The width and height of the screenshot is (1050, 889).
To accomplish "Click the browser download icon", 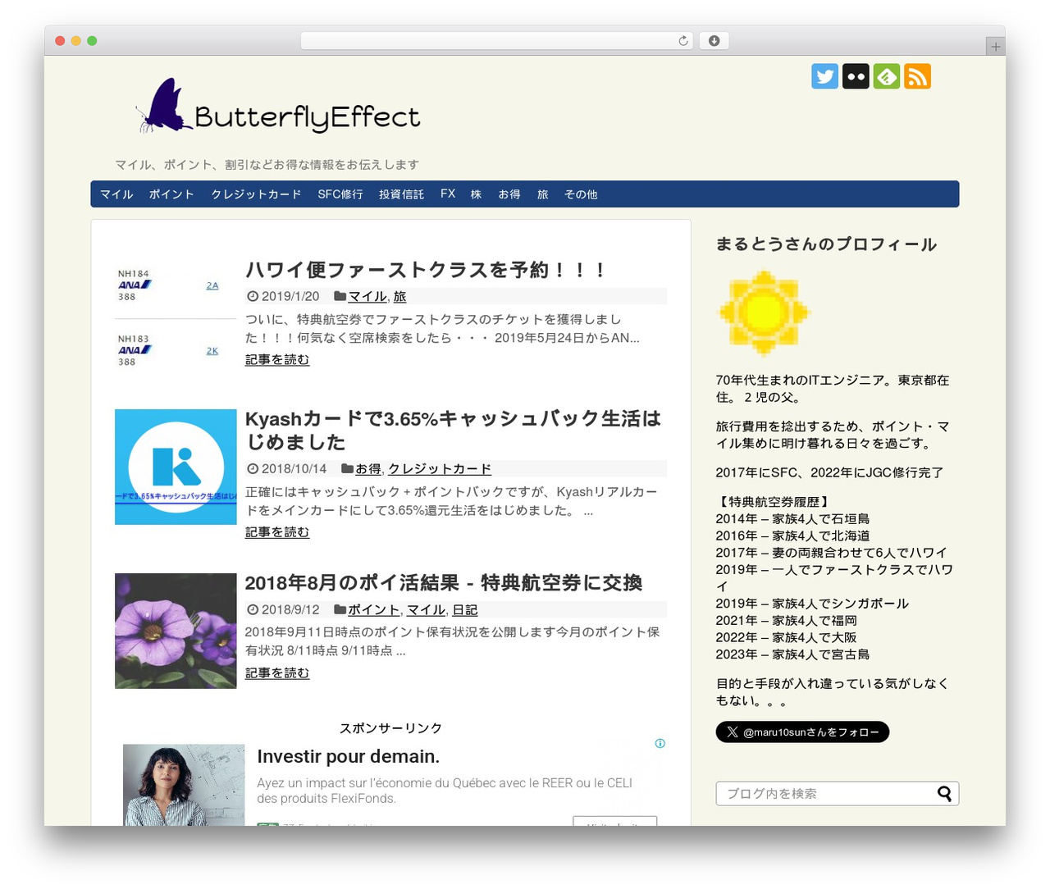I will click(714, 41).
